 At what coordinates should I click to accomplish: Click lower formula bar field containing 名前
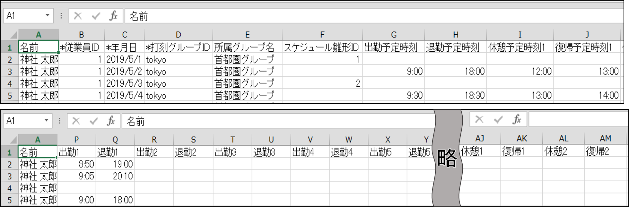278,121
